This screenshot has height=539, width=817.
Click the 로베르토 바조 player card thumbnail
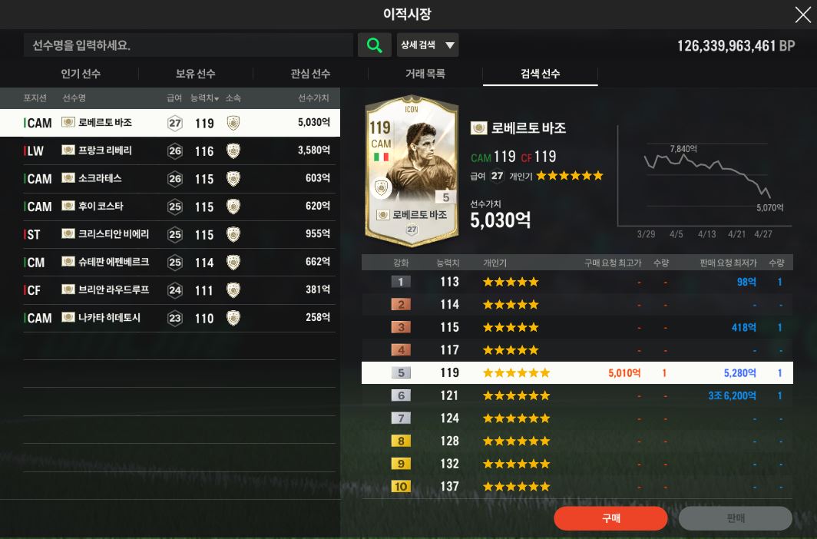(x=412, y=170)
